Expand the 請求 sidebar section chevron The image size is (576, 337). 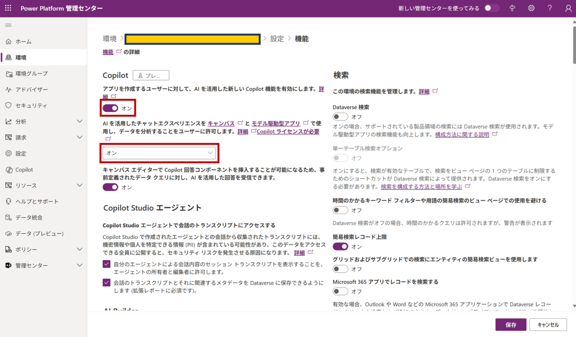tap(80, 137)
